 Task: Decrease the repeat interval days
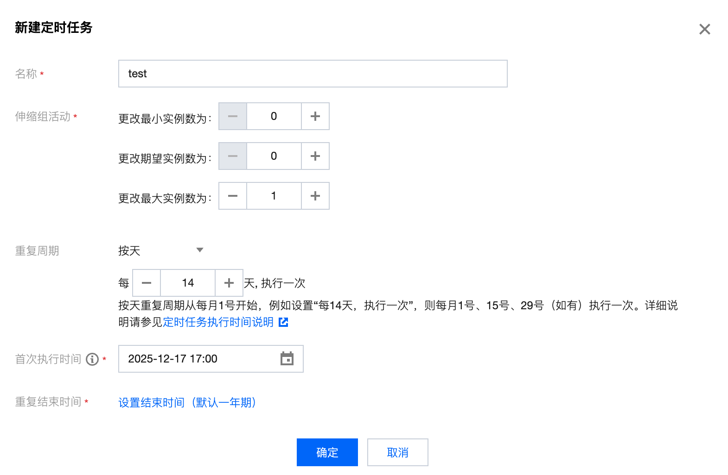pyautogui.click(x=147, y=283)
